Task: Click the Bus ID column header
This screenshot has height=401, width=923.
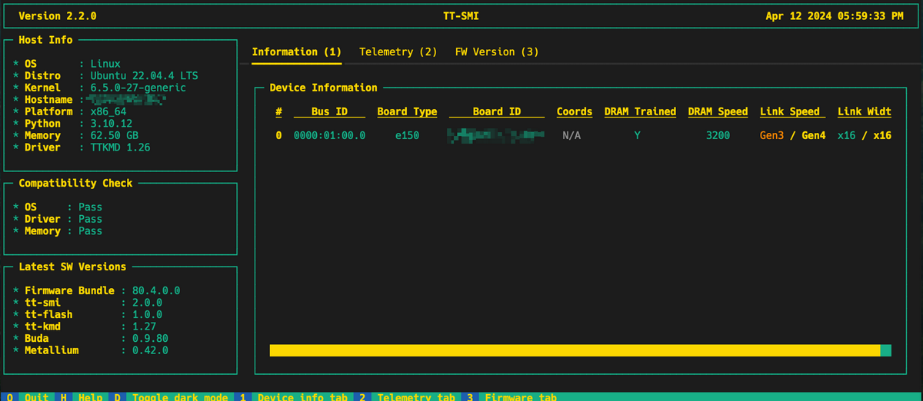Action: (x=329, y=111)
